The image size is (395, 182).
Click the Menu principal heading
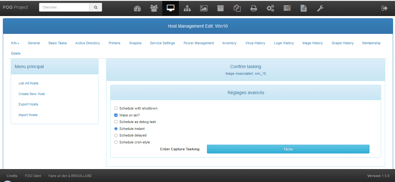coord(29,67)
